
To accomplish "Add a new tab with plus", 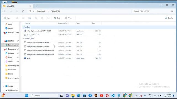I will tap(36, 6).
